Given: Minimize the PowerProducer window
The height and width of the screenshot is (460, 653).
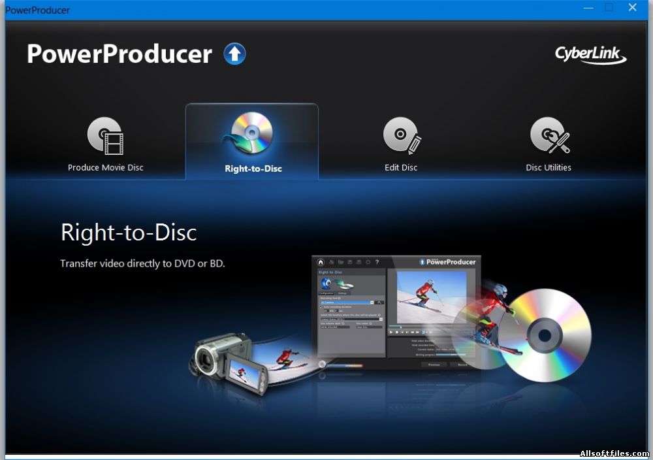Looking at the screenshot, I should coord(588,8).
